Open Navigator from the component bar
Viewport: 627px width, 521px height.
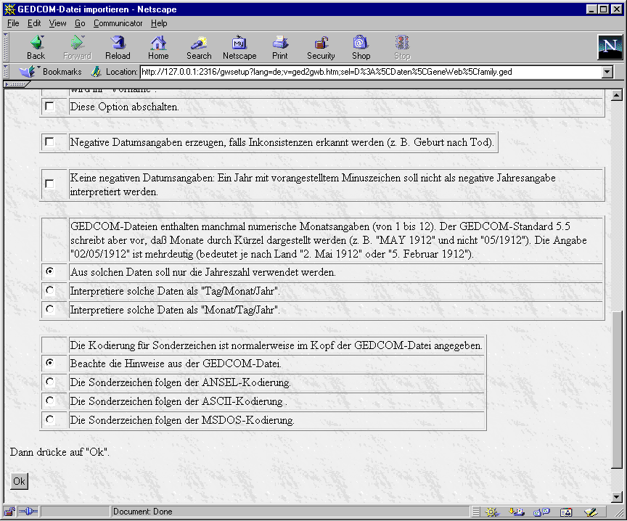[x=493, y=512]
